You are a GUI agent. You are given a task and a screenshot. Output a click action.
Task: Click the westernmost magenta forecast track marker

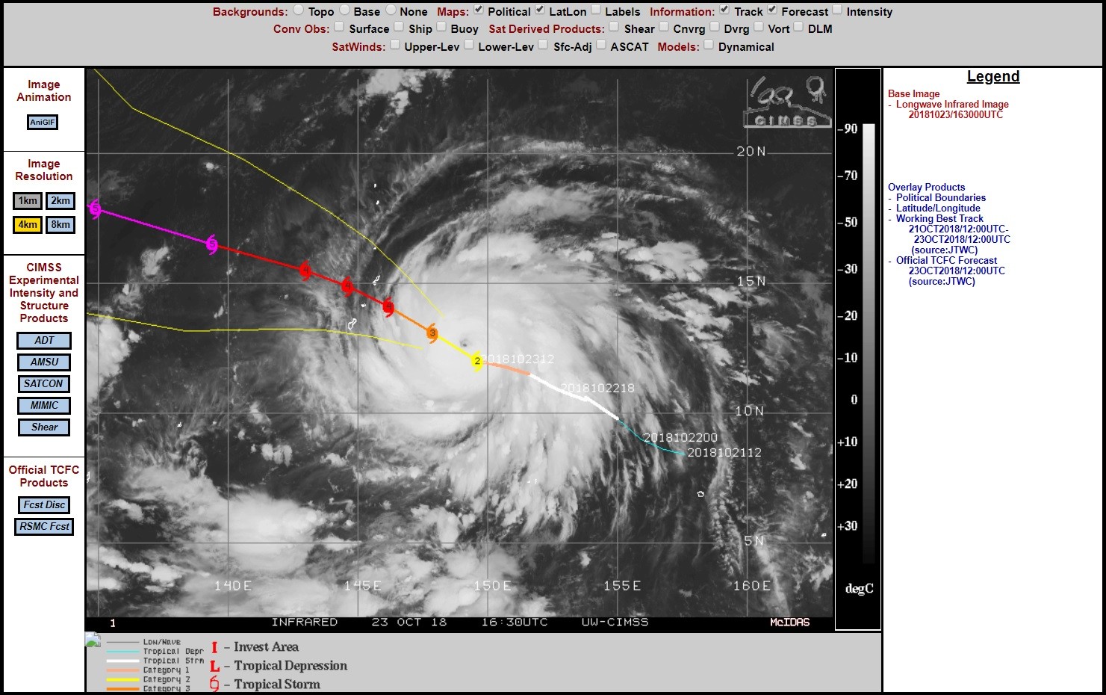point(95,208)
